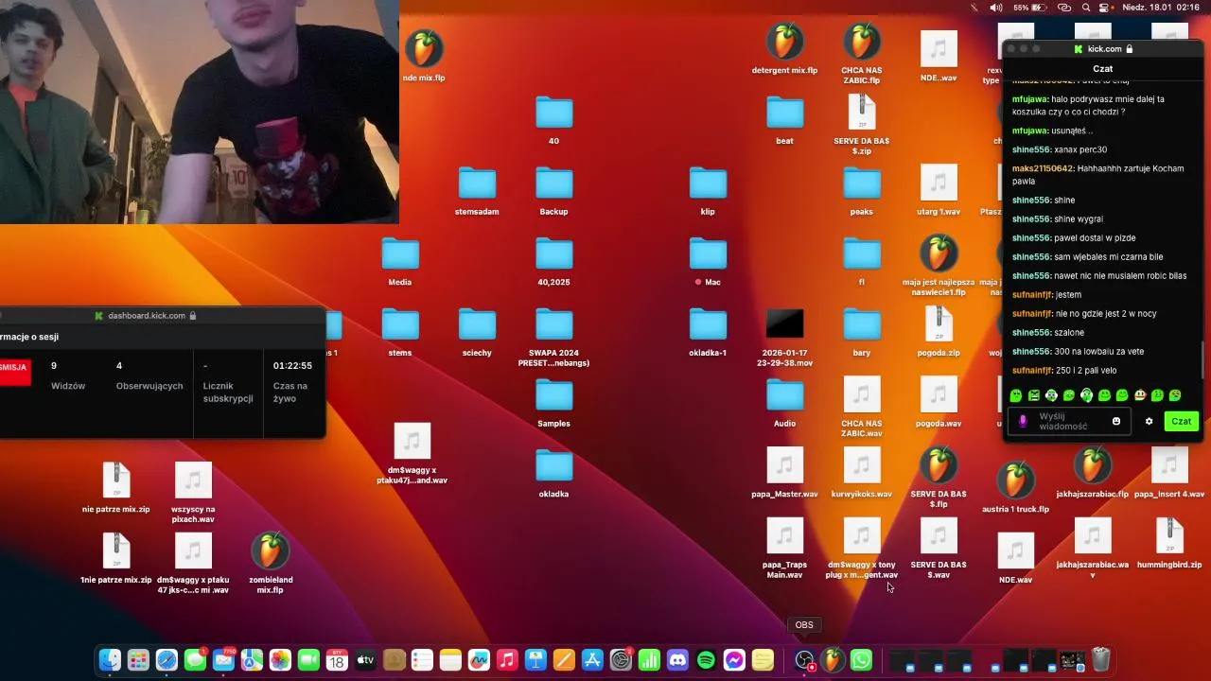Screen dimensions: 1211x681
Task: Open Messages app in the Dock
Action: coord(195,660)
